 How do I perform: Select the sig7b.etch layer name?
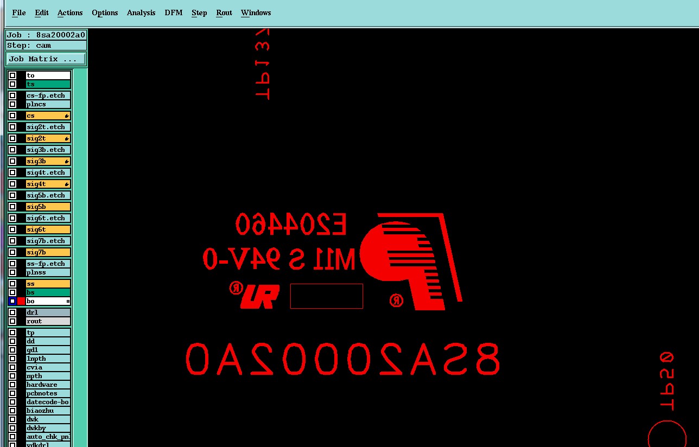tap(48, 241)
